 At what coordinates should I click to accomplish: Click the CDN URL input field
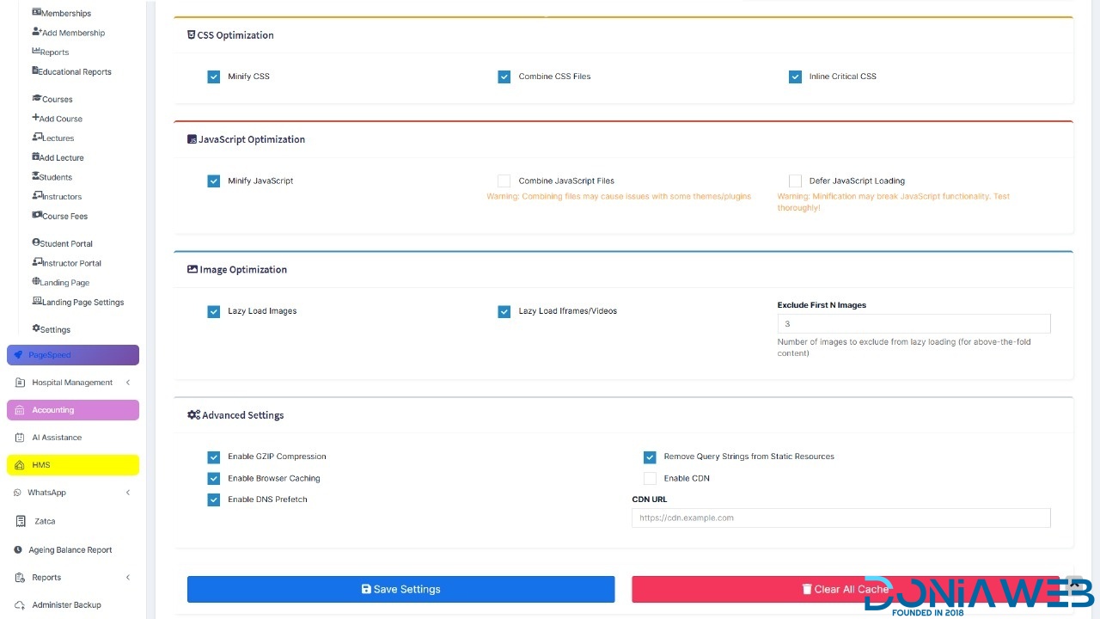[x=840, y=518]
